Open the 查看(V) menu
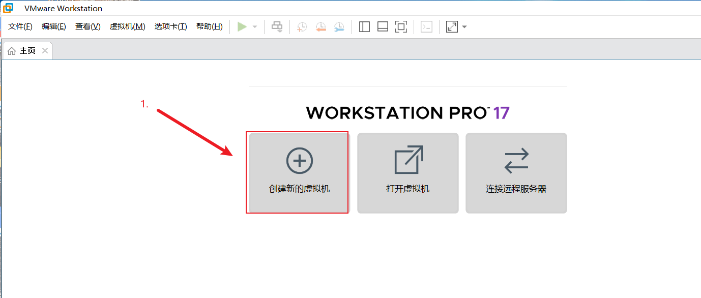This screenshot has width=701, height=298. coord(88,26)
